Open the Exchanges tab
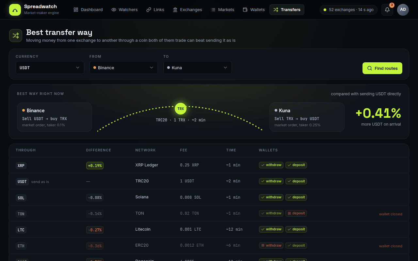The image size is (418, 261). 187,10
